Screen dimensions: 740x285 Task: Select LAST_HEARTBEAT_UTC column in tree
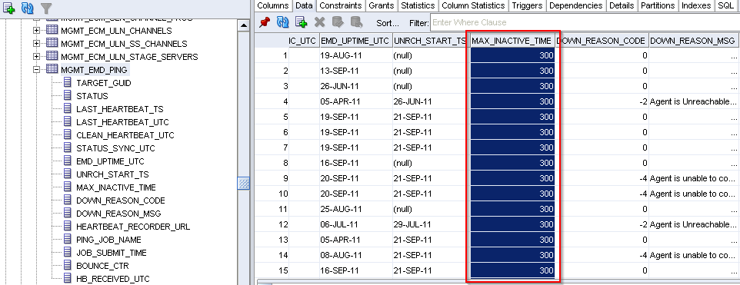click(122, 122)
